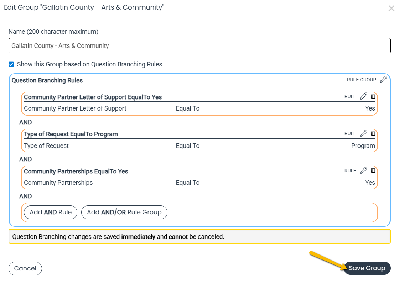
Task: Edit the Question Branching Rule Group pencil icon
Action: click(x=383, y=79)
